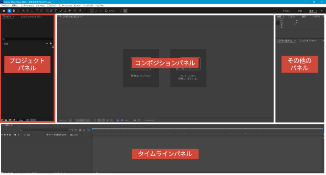326x175 pixels.
Task: Select the Brush tool
Action: (x=61, y=11)
